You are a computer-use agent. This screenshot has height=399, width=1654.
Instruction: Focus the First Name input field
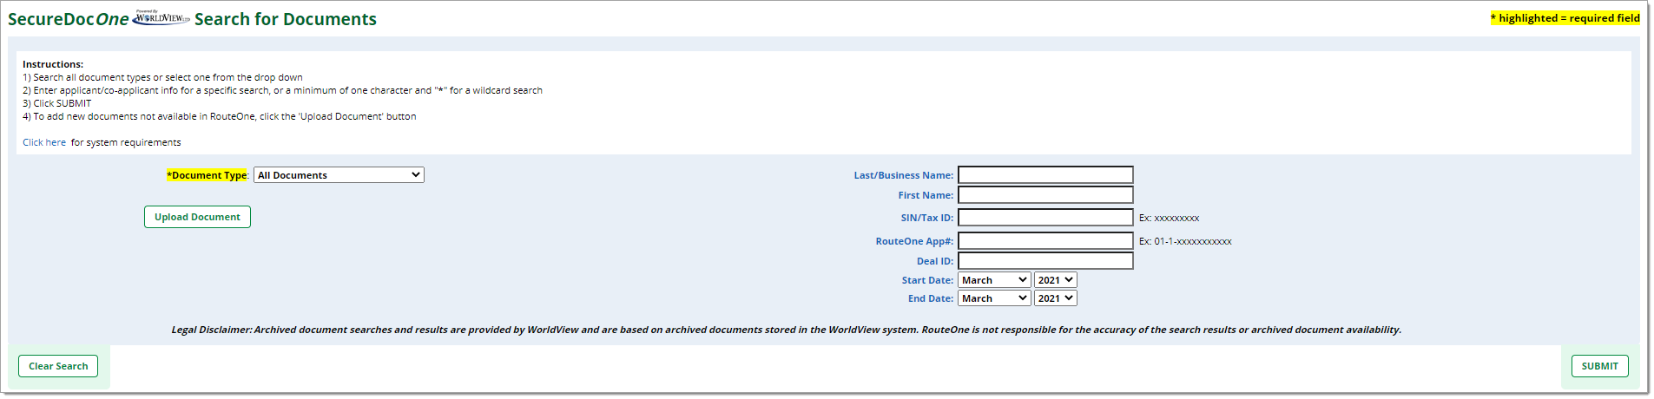1045,195
